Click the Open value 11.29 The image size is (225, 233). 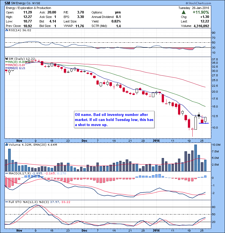(28, 12)
